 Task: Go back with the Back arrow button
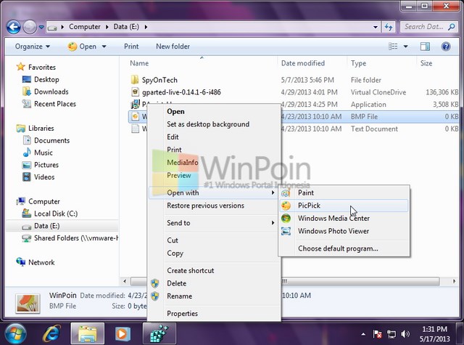click(x=13, y=28)
